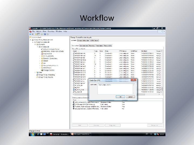Open the Windows Start orb
Screen dimensions: 194x145
point(33,134)
